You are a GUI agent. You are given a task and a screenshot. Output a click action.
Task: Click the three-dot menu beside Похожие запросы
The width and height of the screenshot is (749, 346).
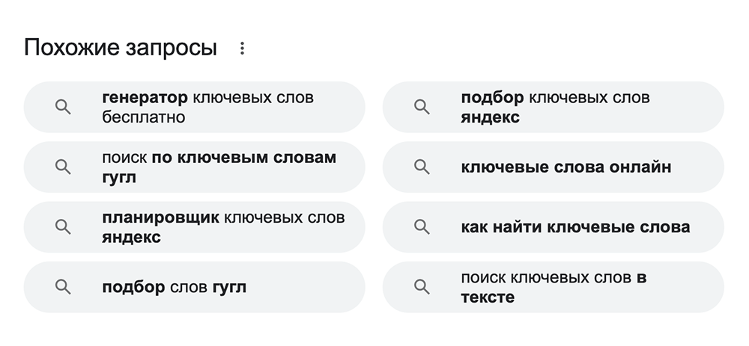tap(242, 49)
